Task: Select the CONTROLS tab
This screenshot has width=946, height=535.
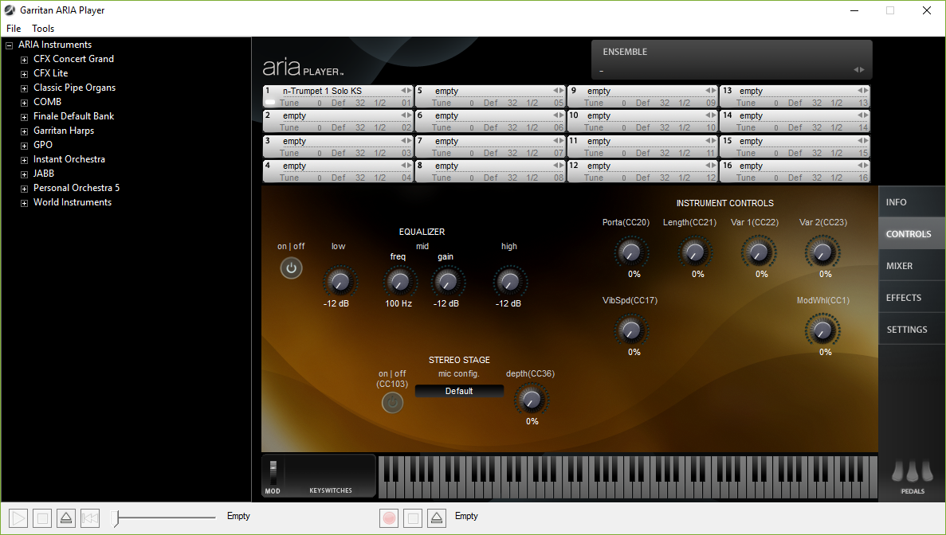Action: point(912,234)
